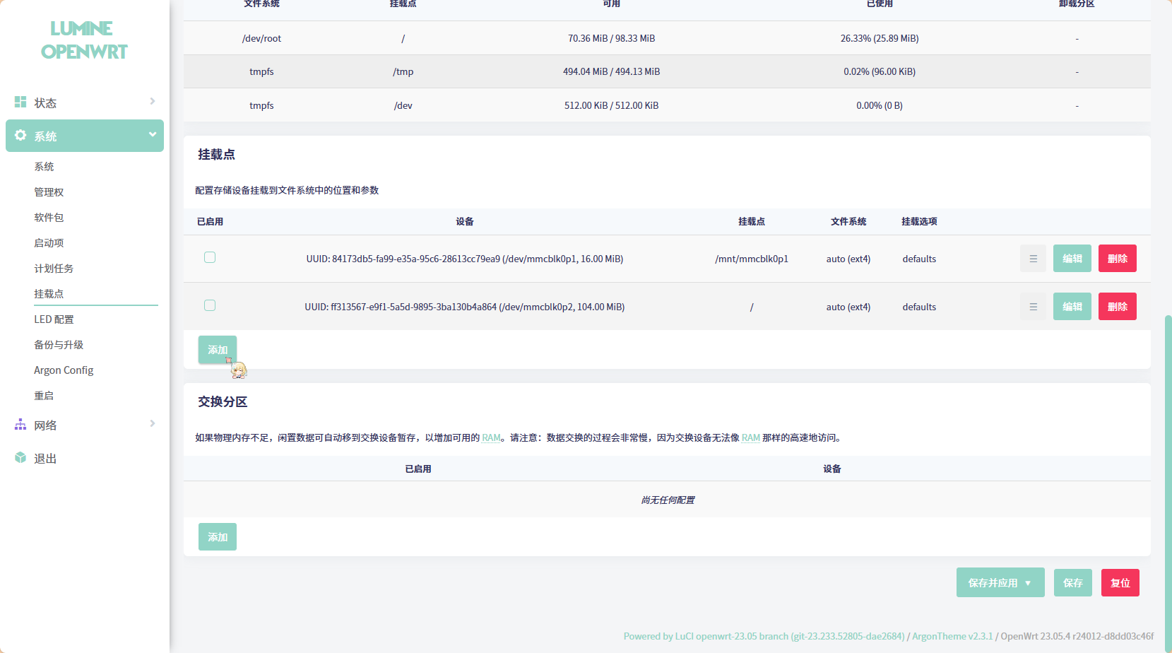The image size is (1172, 653).
Task: Expand the 网络 menu chevron
Action: (x=153, y=424)
